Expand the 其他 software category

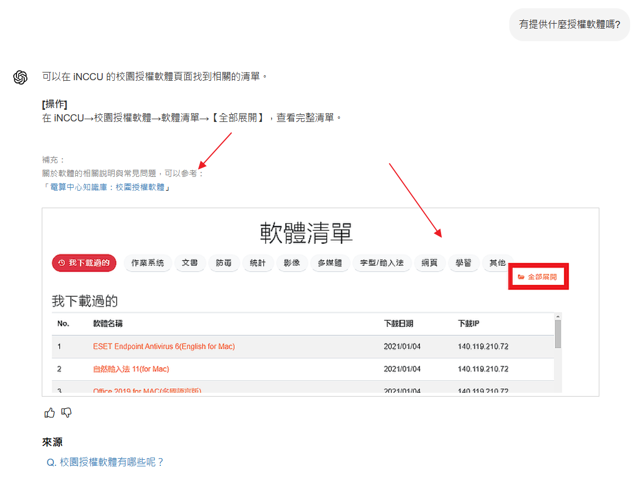(x=498, y=263)
